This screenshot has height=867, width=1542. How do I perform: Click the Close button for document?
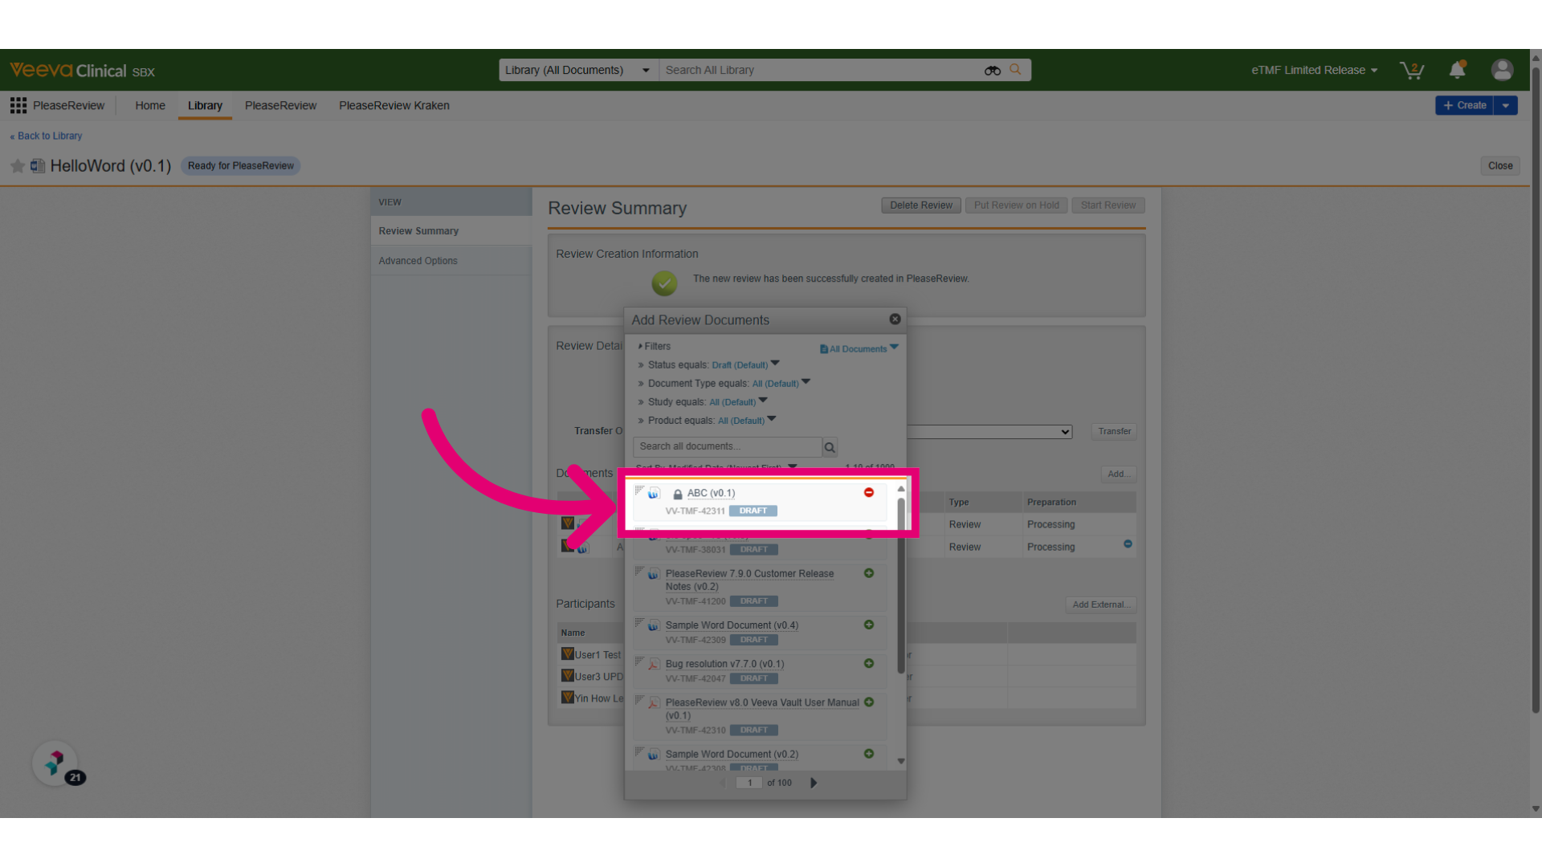coord(1499,166)
